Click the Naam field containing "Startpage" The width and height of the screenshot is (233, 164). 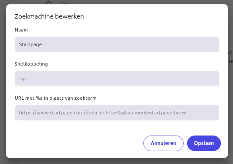(x=117, y=44)
